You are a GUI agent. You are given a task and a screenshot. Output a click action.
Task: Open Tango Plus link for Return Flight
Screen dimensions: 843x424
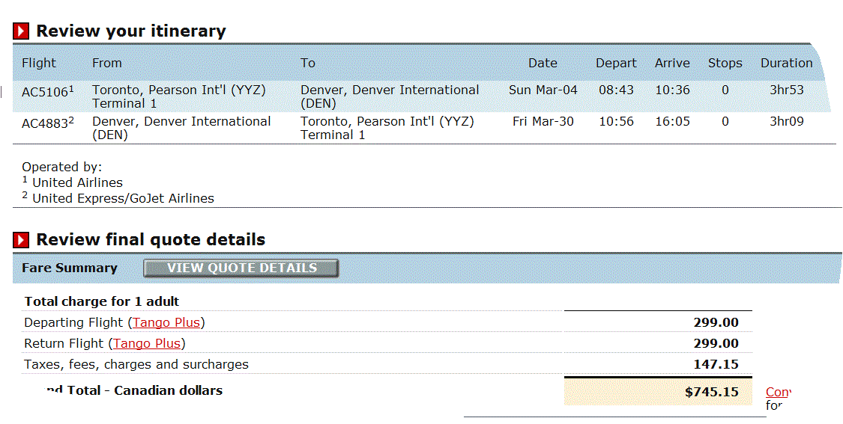tap(146, 343)
